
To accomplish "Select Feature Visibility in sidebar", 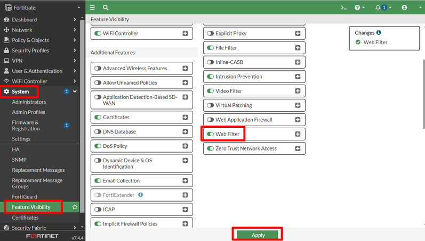I will pos(31,207).
